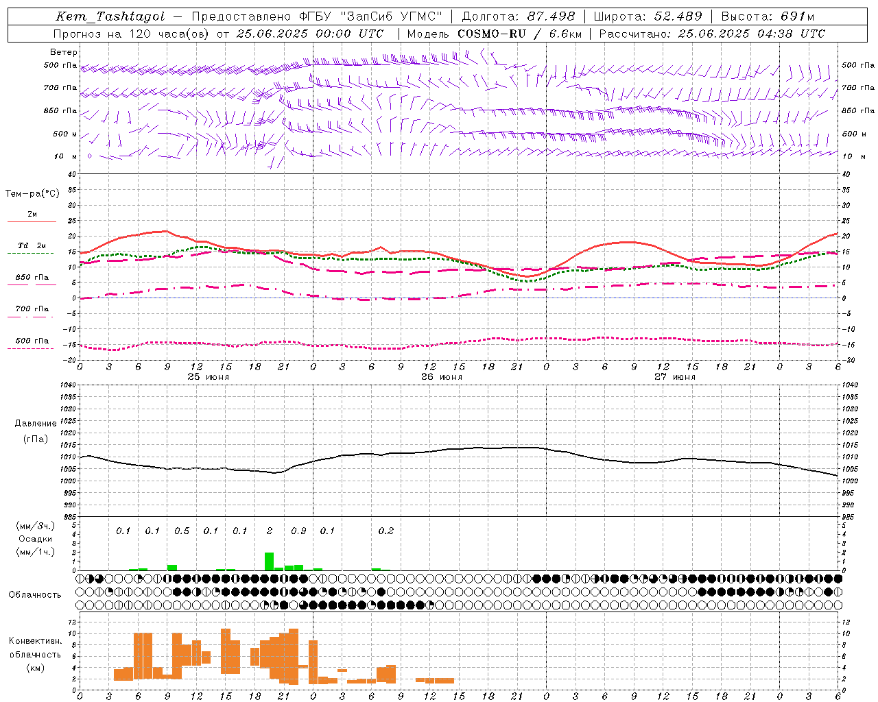Click the 26 июня date label
This screenshot has width=878, height=702.
(x=442, y=377)
